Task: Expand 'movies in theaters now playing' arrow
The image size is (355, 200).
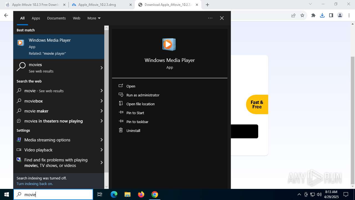Action: tap(102, 121)
